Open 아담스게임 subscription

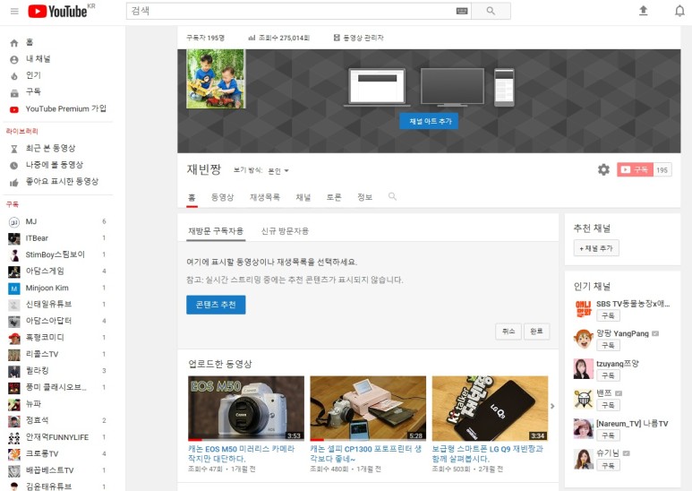point(57,271)
